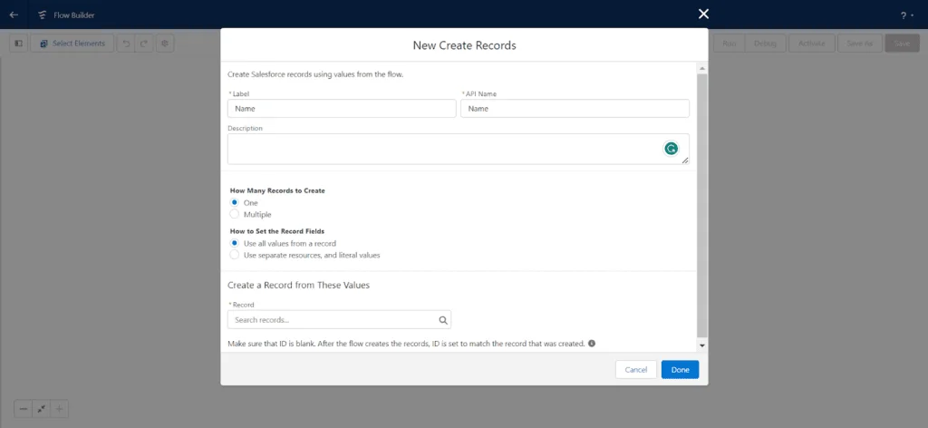Zoom out the canvas with minus icon
The height and width of the screenshot is (428, 928).
23,409
